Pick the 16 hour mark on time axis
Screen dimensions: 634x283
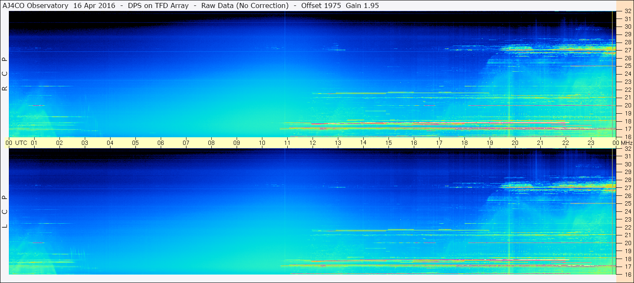(414, 143)
